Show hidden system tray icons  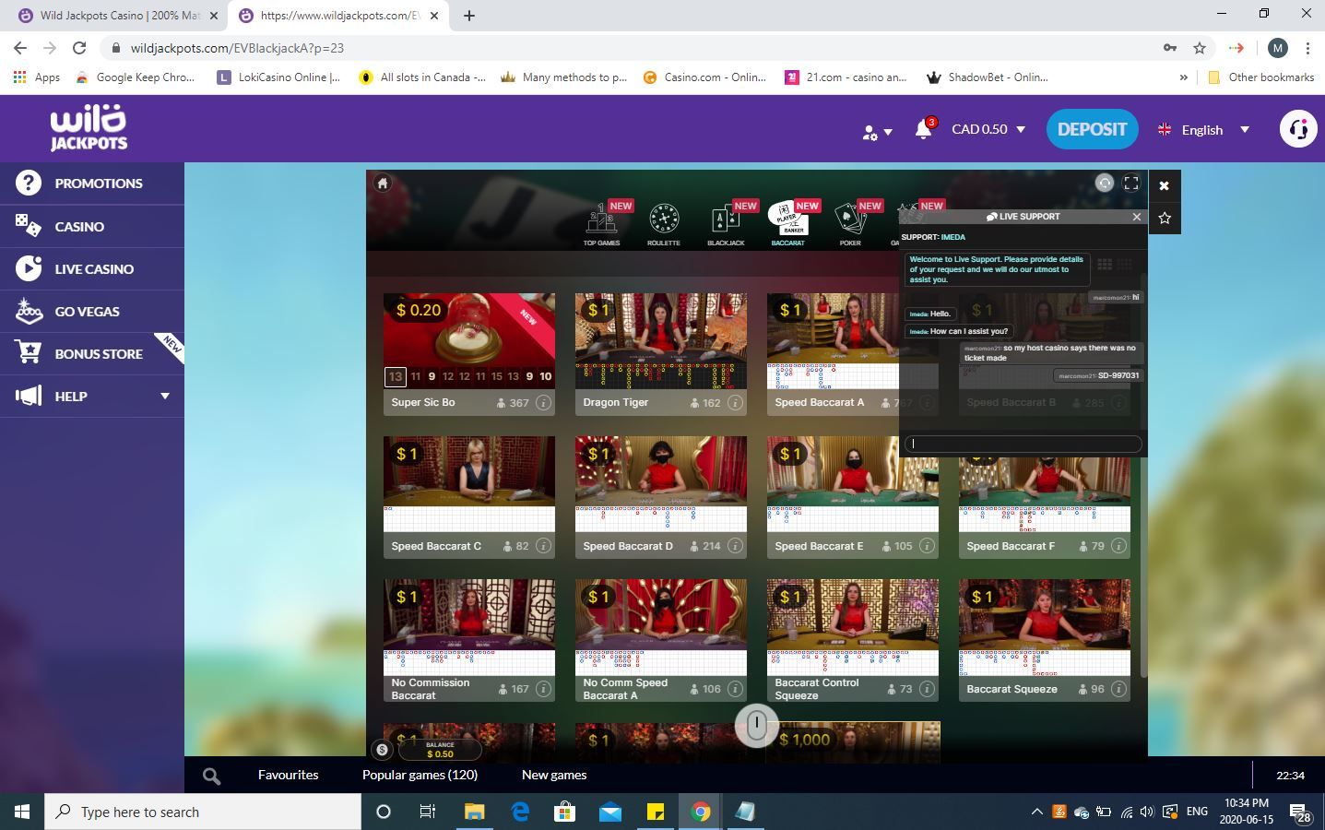pyautogui.click(x=1036, y=812)
